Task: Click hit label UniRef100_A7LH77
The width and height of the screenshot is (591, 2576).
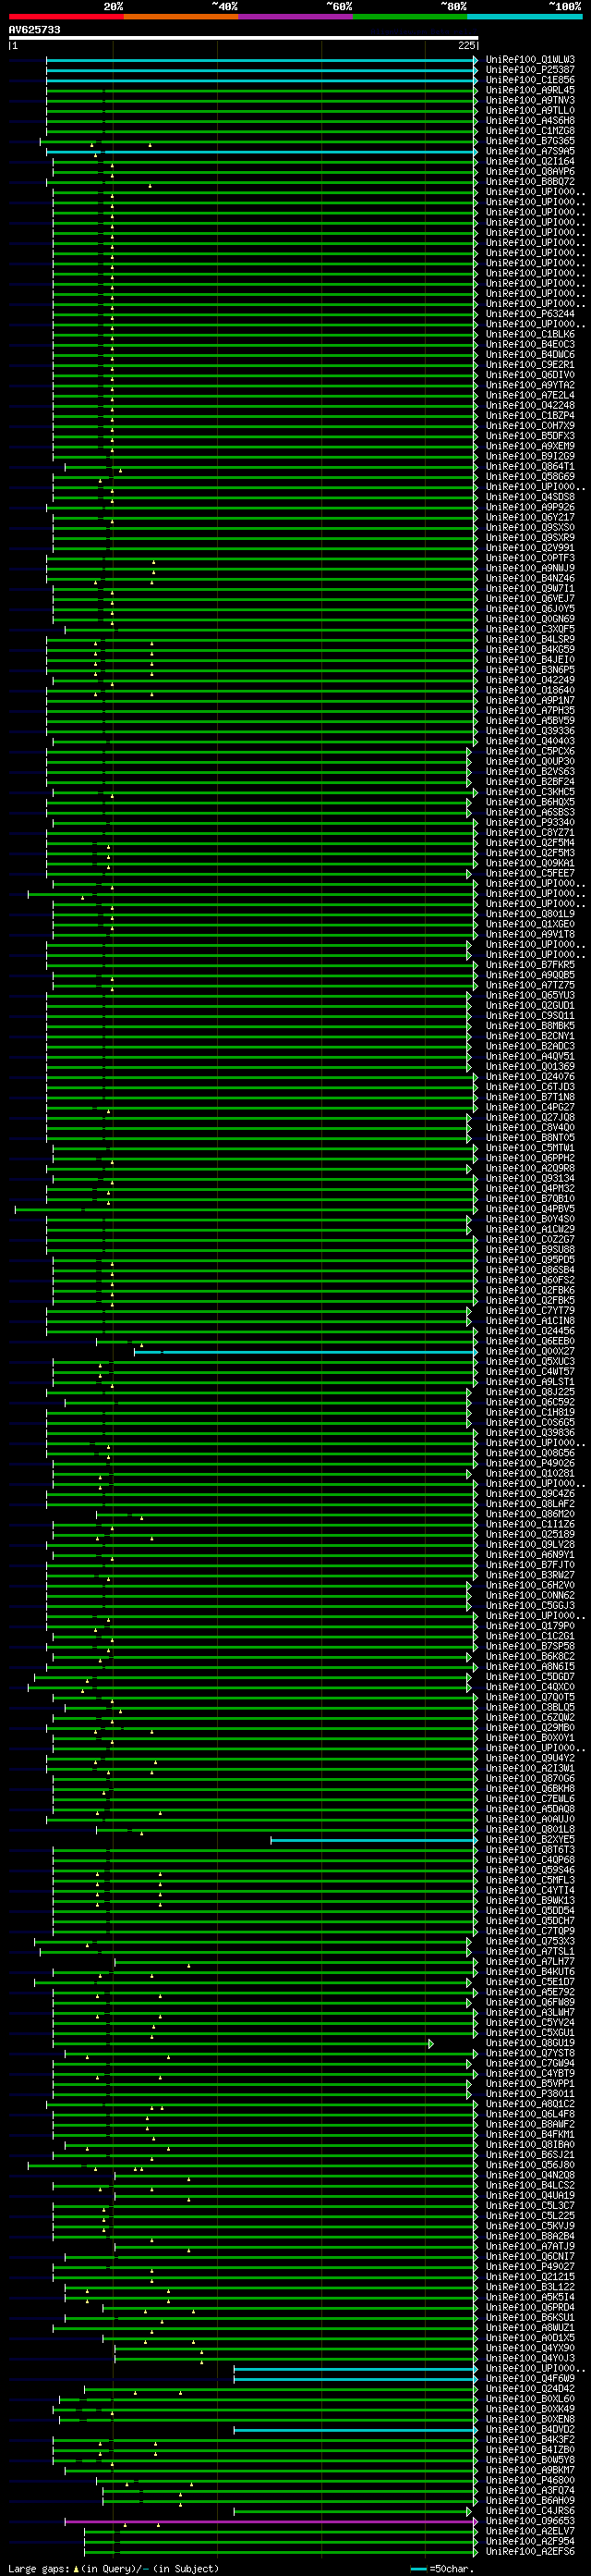Action: [x=530, y=1961]
